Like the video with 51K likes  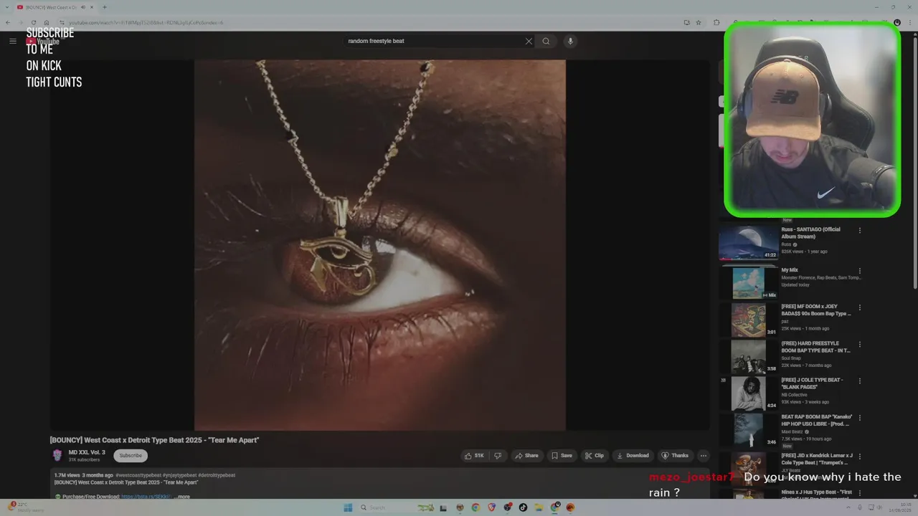(474, 456)
